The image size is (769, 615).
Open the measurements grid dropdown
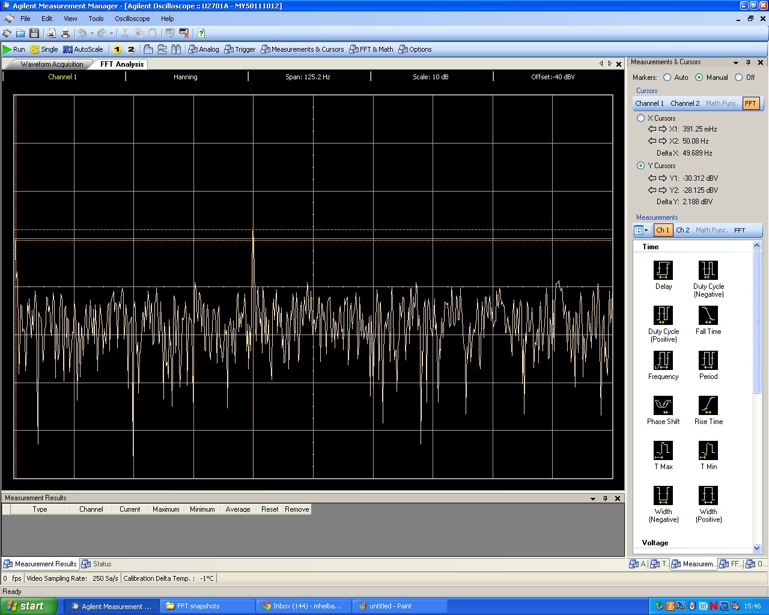coord(642,230)
